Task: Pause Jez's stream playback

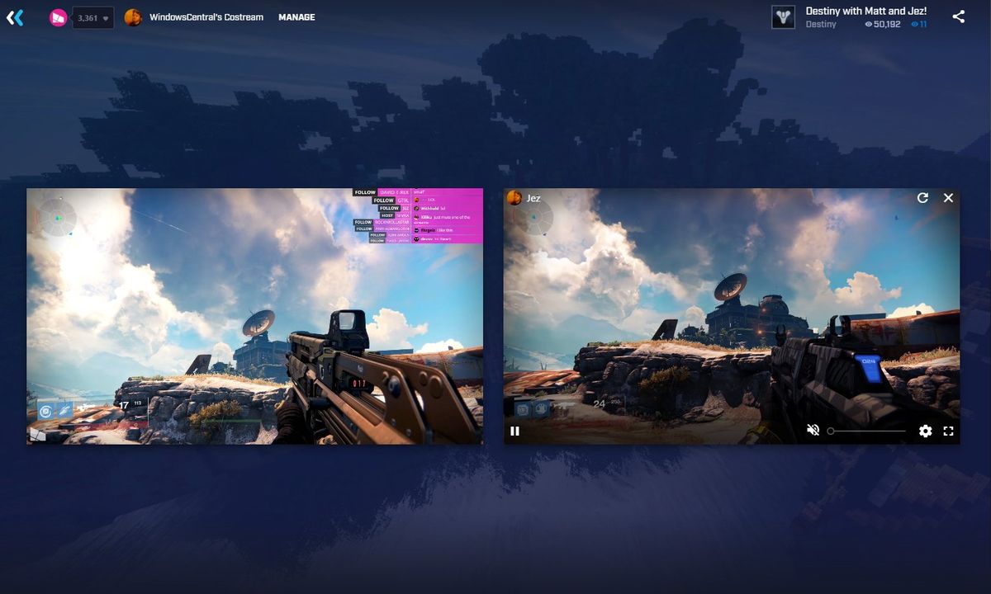Action: point(514,431)
